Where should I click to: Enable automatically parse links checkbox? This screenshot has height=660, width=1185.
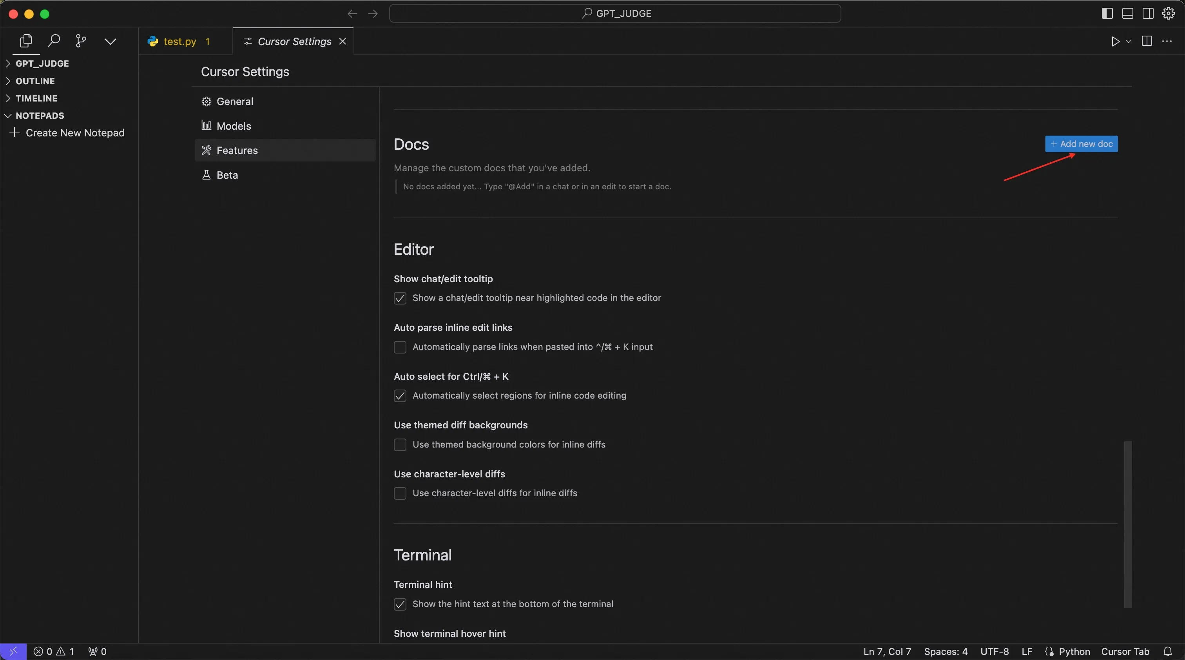400,347
